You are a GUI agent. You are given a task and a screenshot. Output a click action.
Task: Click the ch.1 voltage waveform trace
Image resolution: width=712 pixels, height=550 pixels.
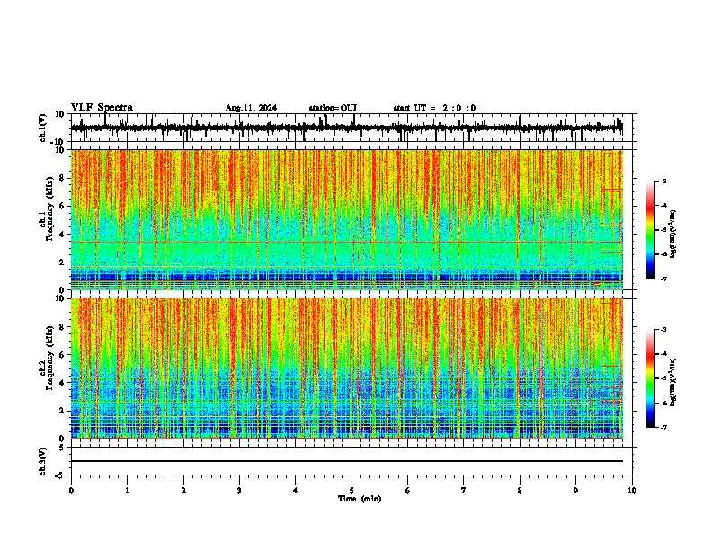pyautogui.click(x=347, y=128)
